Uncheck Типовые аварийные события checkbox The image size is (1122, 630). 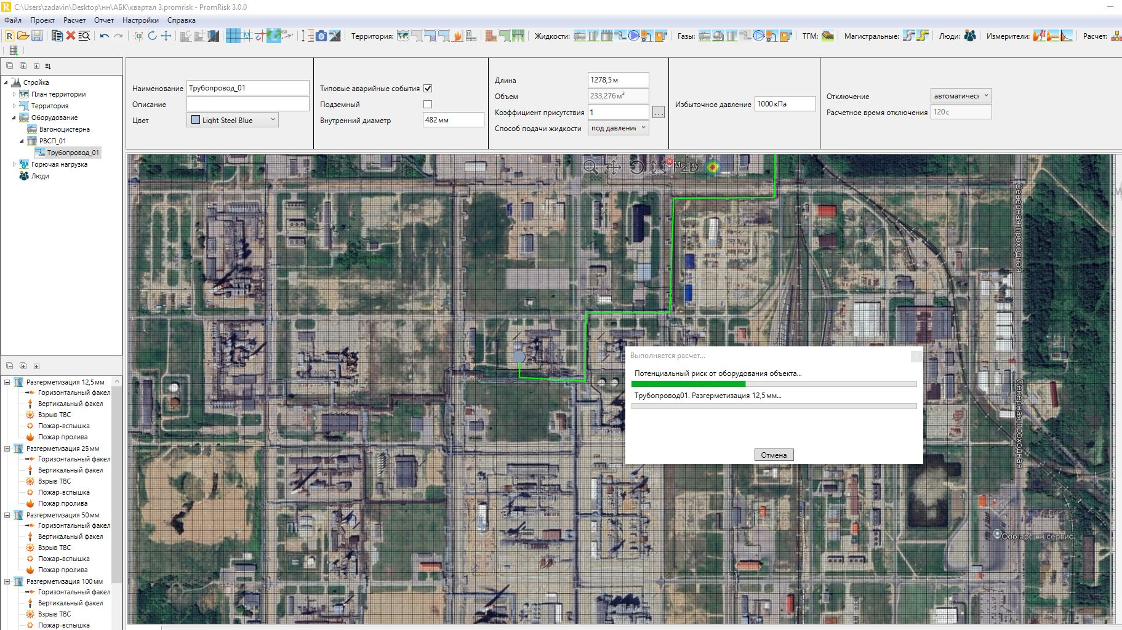pos(428,89)
